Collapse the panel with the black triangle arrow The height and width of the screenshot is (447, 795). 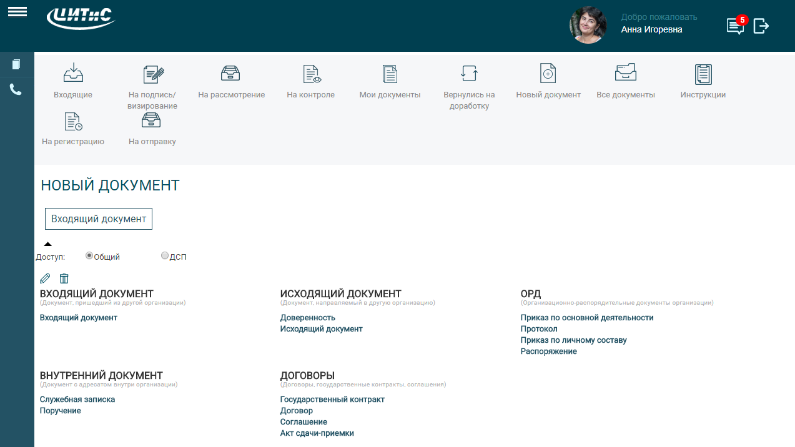(48, 244)
